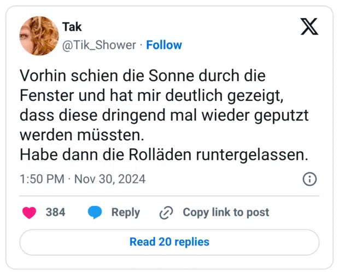The image size is (339, 275).
Task: Click the sentence about Rolläden runtergelassen
Action: click(164, 154)
